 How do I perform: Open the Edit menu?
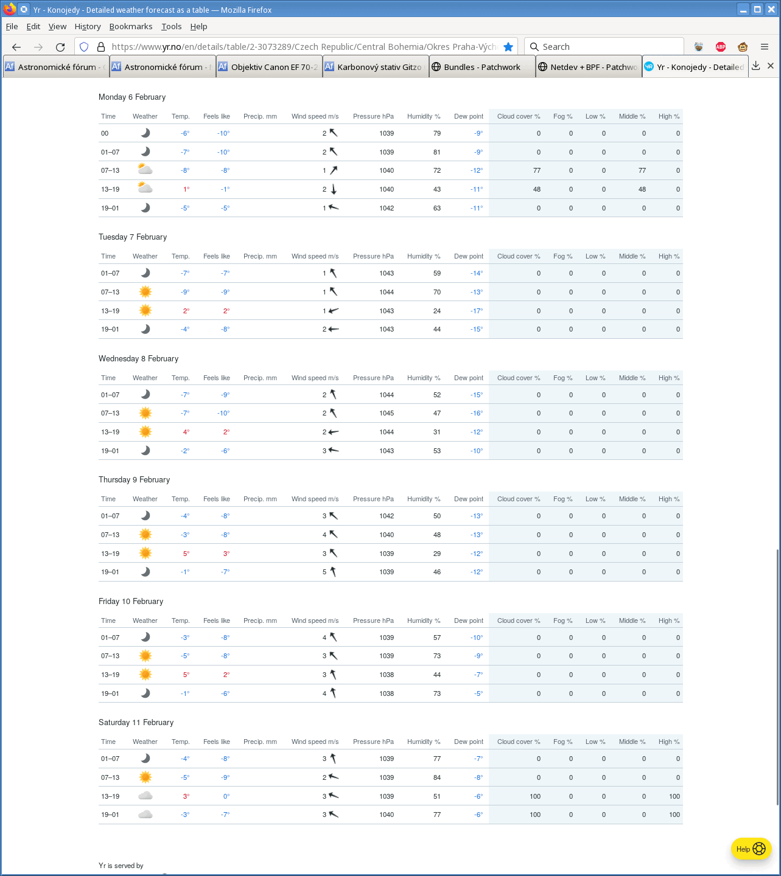[x=33, y=26]
